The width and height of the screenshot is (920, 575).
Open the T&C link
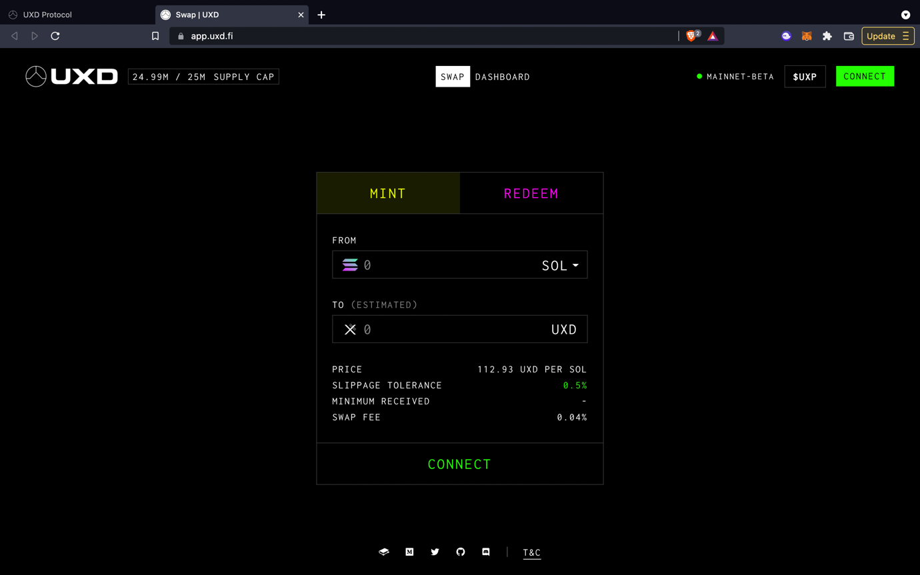532,552
